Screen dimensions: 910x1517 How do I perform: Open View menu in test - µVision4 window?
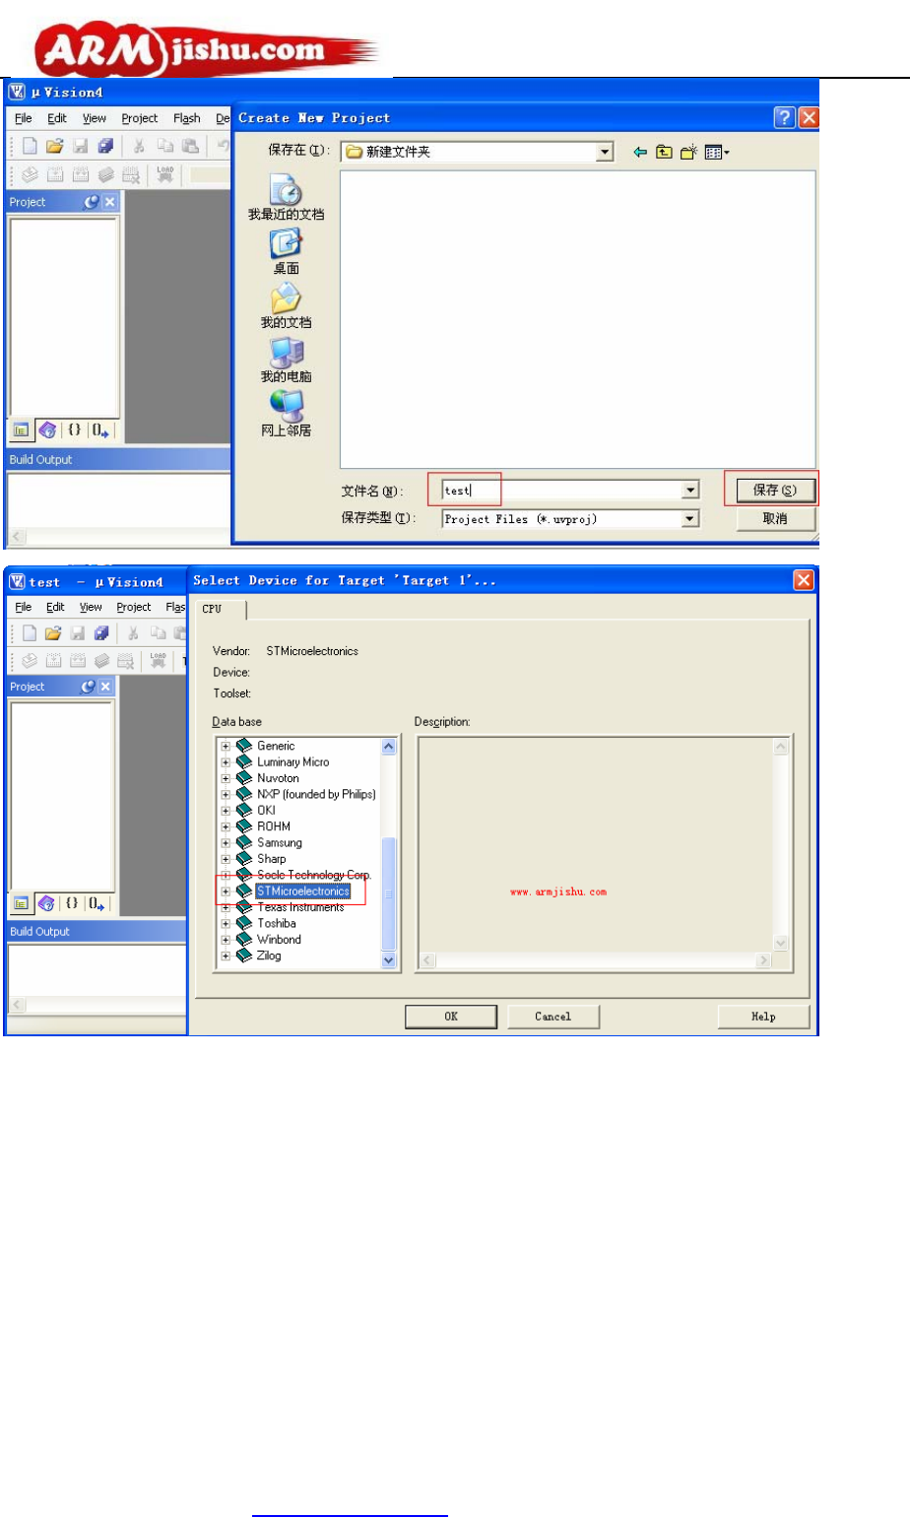coord(91,607)
